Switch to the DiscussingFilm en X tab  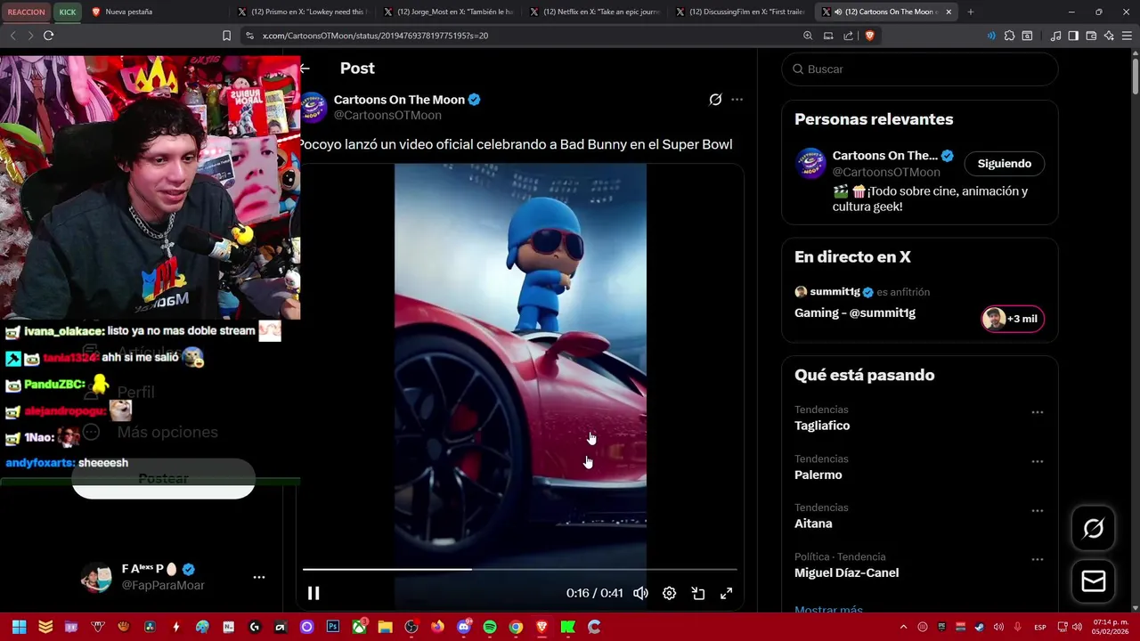click(x=741, y=12)
